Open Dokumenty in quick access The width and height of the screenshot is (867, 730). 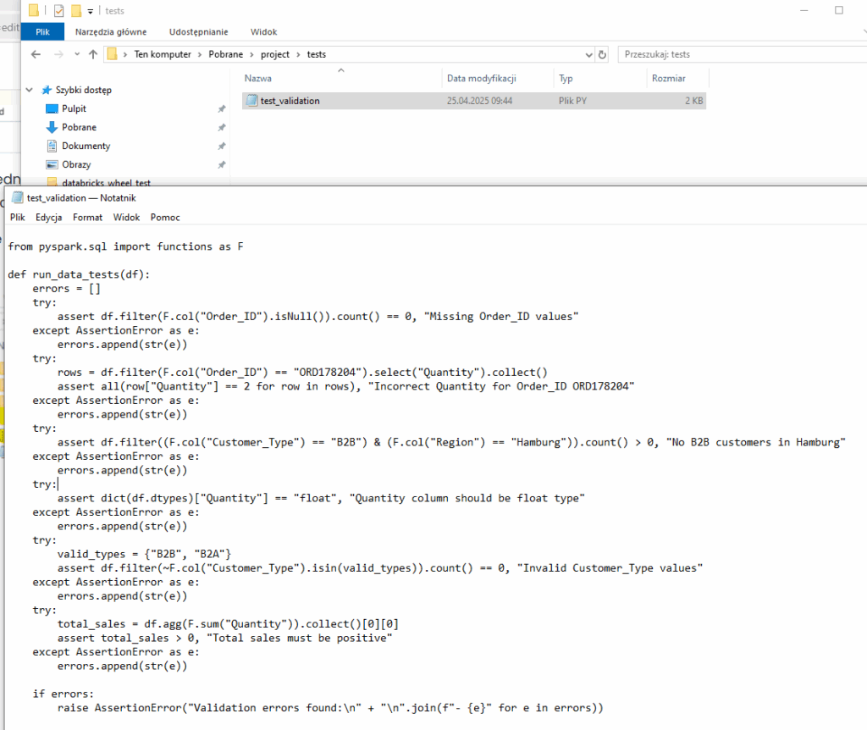click(x=85, y=146)
